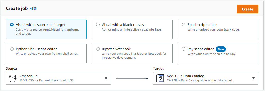Click the Create job heading
The height and width of the screenshot is (91, 265).
coord(17,9)
